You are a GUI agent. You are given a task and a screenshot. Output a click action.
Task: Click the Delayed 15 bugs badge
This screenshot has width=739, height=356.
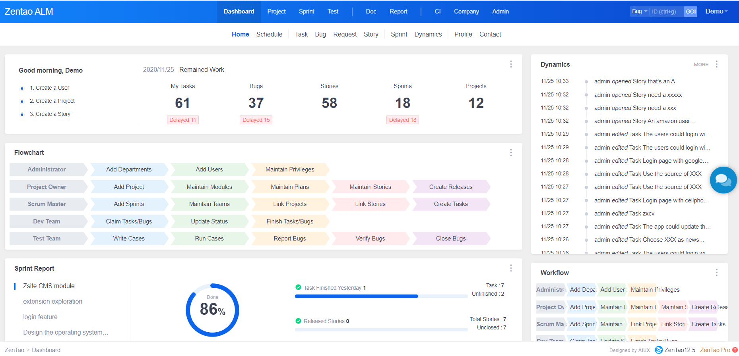click(256, 120)
